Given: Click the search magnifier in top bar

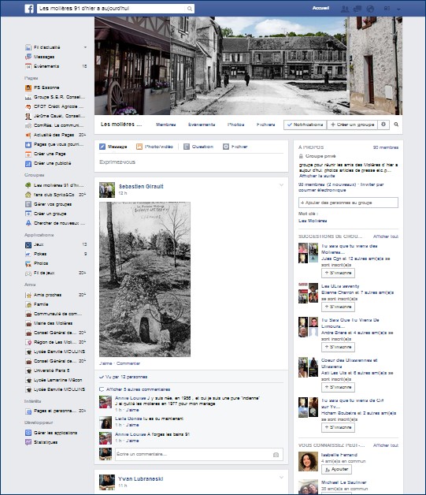Looking at the screenshot, I should tap(190, 9).
